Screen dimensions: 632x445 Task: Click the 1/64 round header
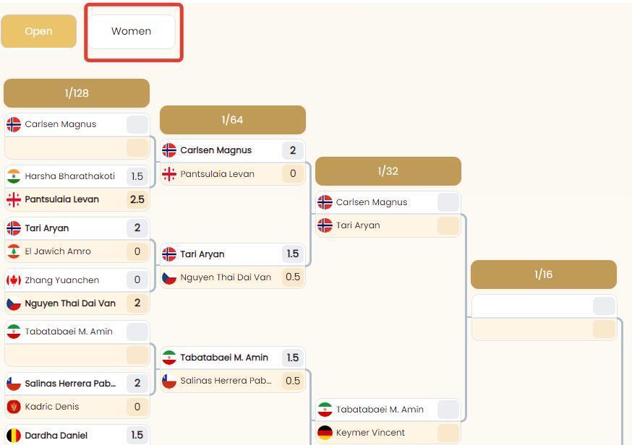click(x=232, y=120)
